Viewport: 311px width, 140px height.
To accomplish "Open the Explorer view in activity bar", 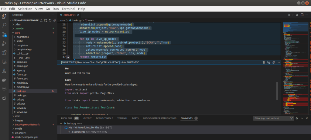I will point(4,16).
